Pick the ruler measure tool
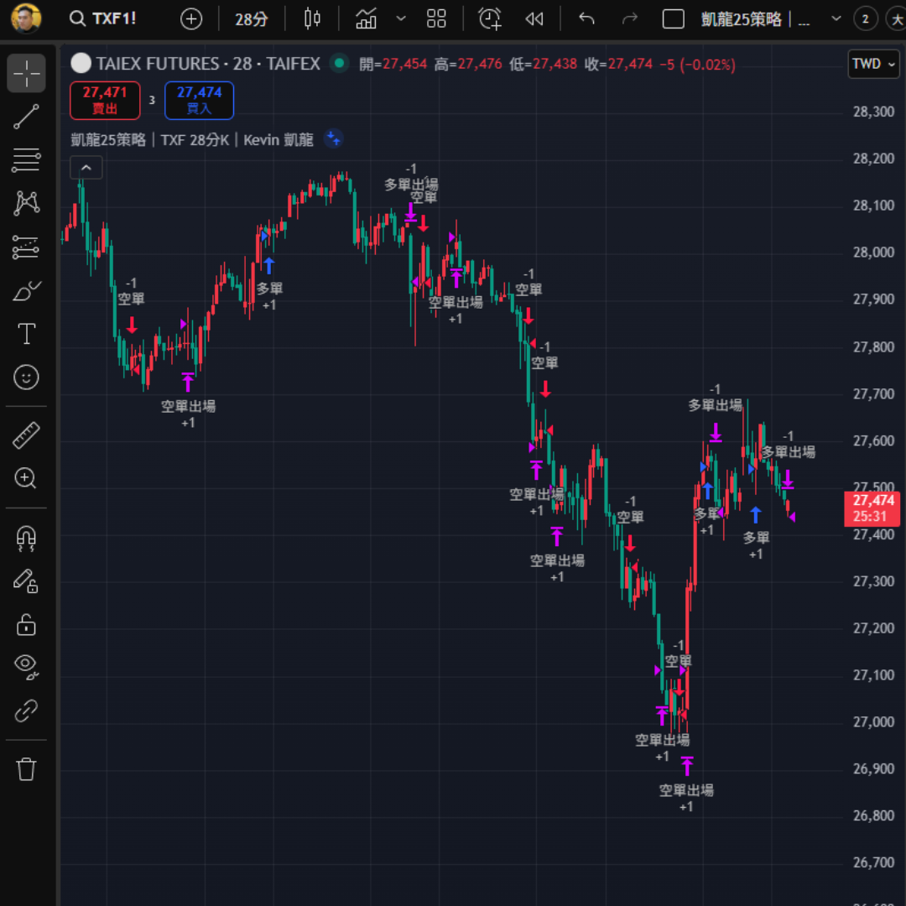Image resolution: width=906 pixels, height=906 pixels. [26, 435]
